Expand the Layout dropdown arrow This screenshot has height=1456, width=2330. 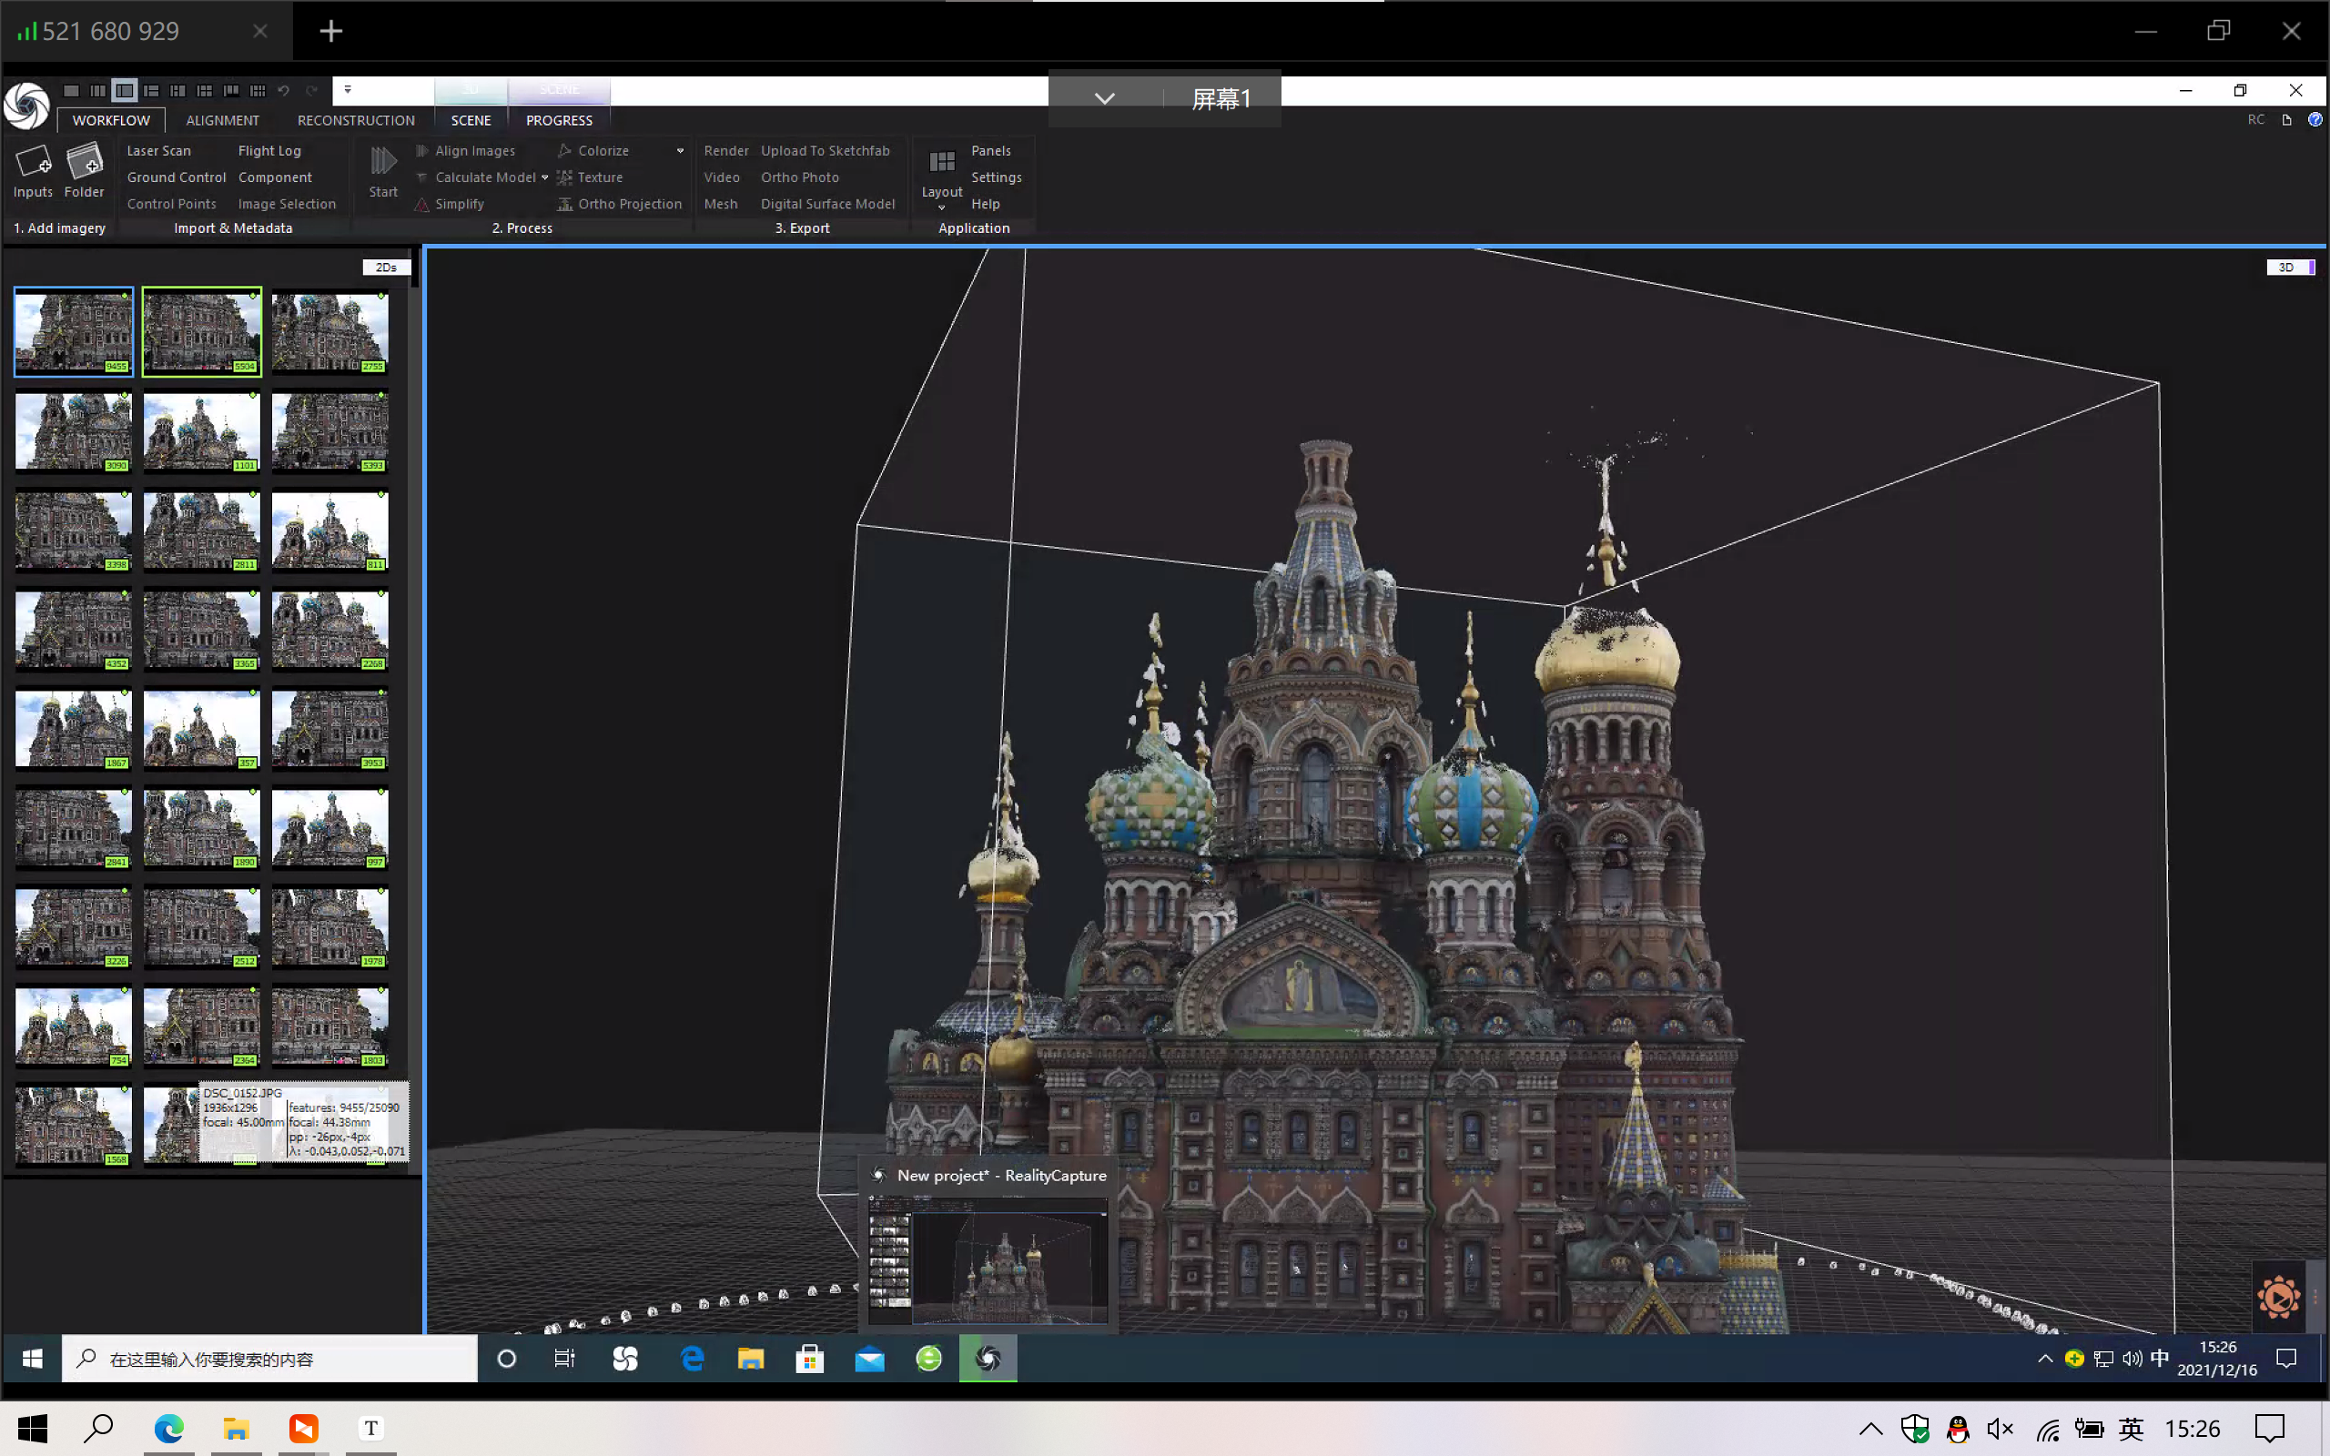[942, 207]
